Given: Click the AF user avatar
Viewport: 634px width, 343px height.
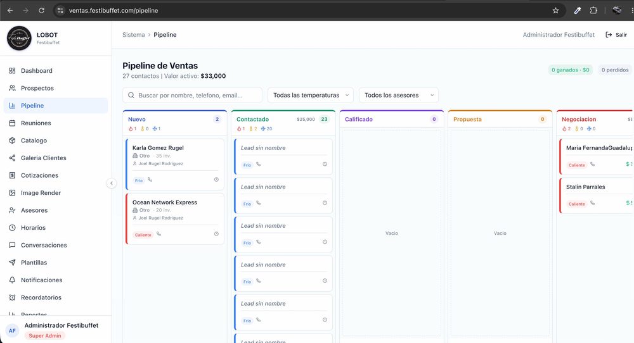Looking at the screenshot, I should (12, 330).
